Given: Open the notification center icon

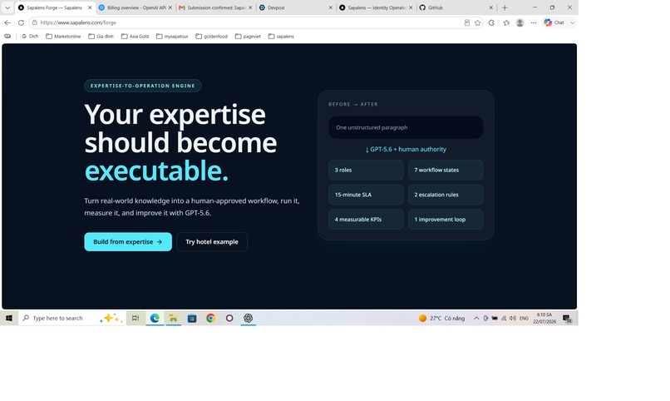Looking at the screenshot, I should pos(567,318).
